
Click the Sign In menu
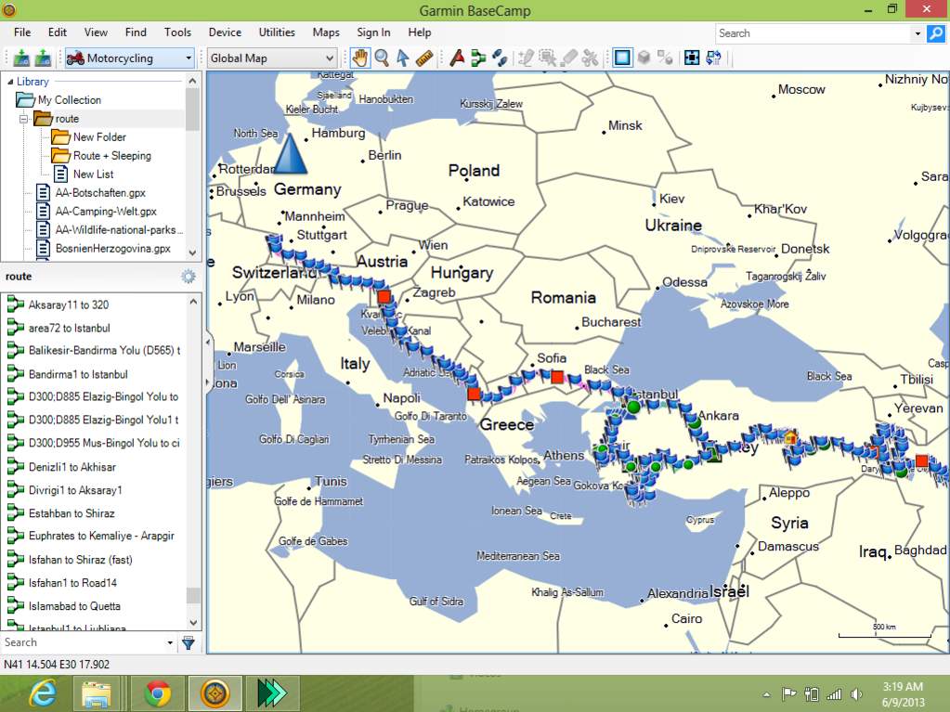pyautogui.click(x=373, y=32)
